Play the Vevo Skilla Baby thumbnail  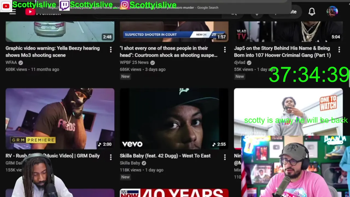(x=174, y=118)
